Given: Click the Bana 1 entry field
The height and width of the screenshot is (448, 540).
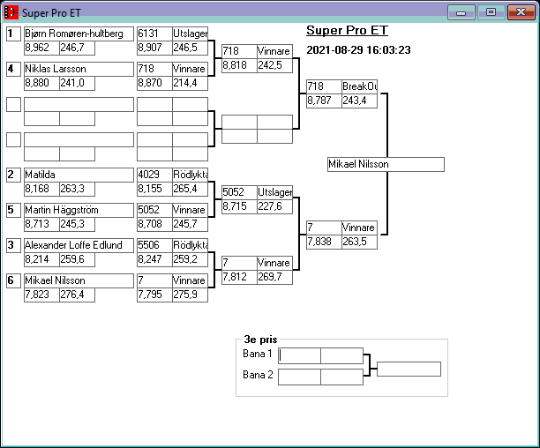Looking at the screenshot, I should tap(299, 355).
